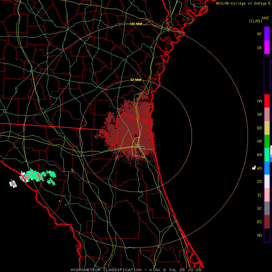Viewport: 272px width, 272px height.
Task: Click the HA legend label
Action: tap(259, 101)
